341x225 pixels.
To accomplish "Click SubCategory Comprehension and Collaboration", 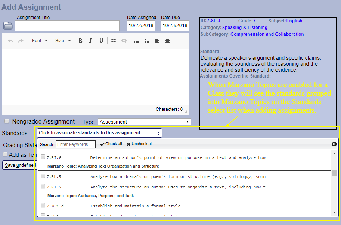I will point(267,34).
